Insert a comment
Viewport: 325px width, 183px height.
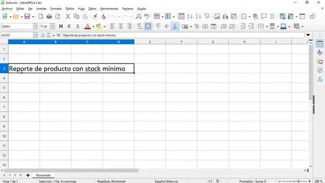click(264, 16)
